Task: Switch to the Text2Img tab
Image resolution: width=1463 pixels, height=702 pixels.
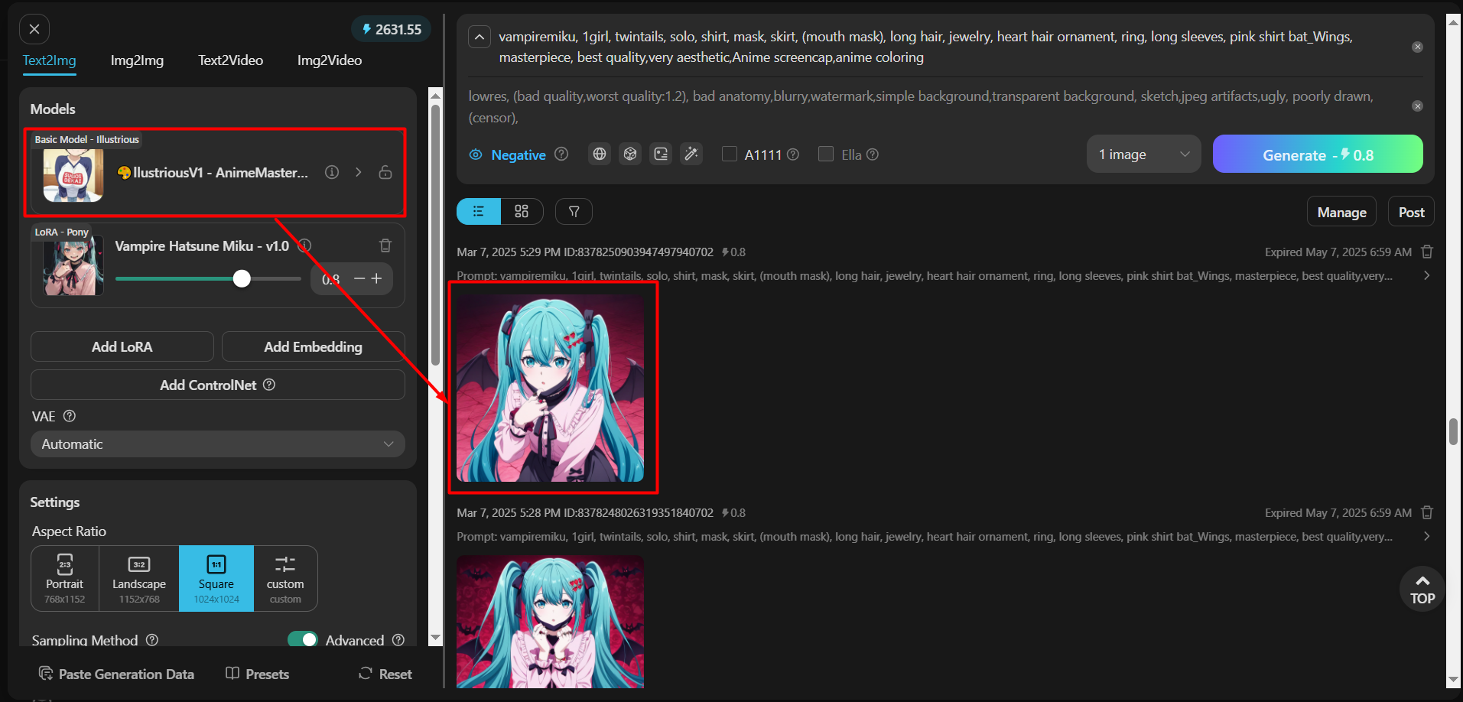Action: click(x=49, y=60)
